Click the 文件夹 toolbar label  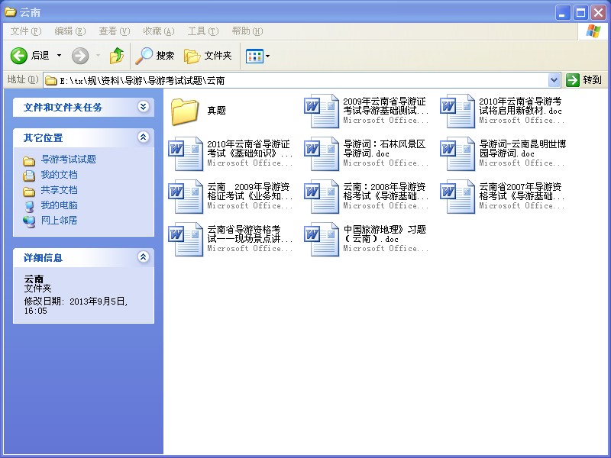[218, 56]
